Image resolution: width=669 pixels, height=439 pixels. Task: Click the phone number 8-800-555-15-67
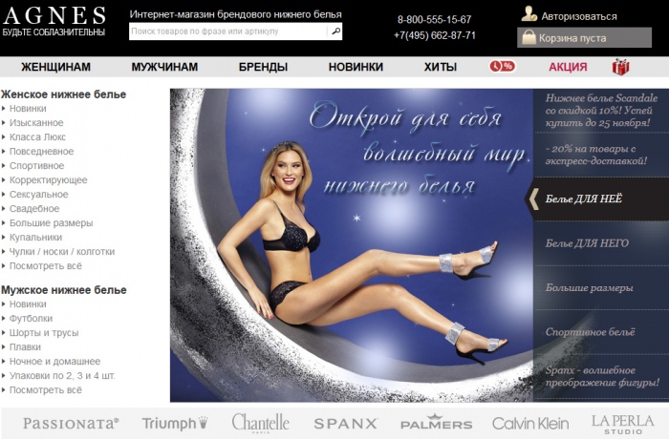coord(434,20)
